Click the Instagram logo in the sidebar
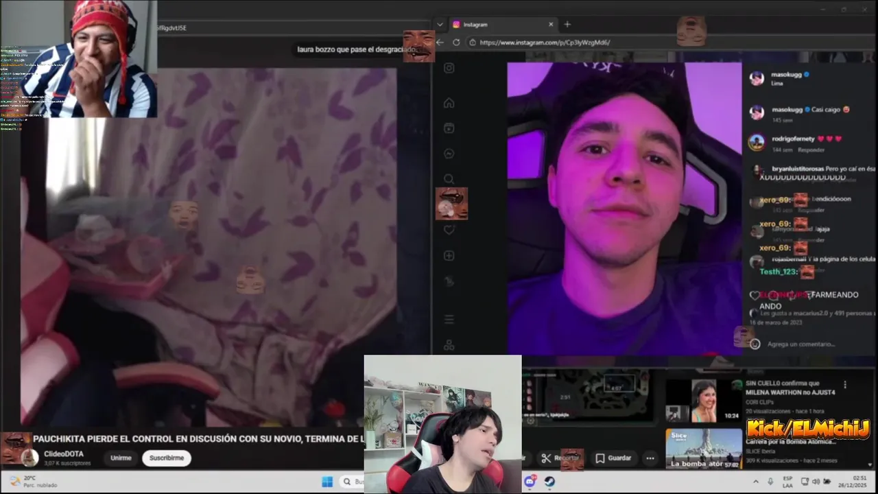The width and height of the screenshot is (878, 494). 449,68
